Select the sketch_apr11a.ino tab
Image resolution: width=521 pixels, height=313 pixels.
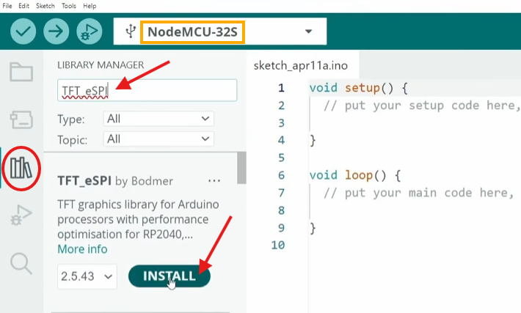[300, 65]
